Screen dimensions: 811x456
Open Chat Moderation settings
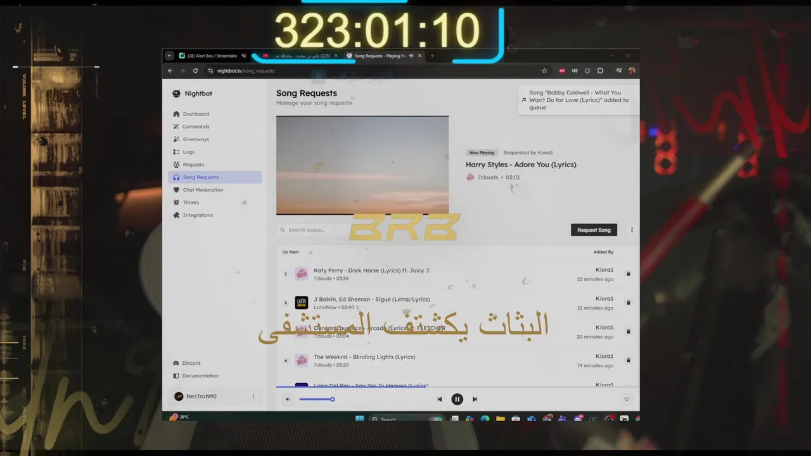[215, 190]
